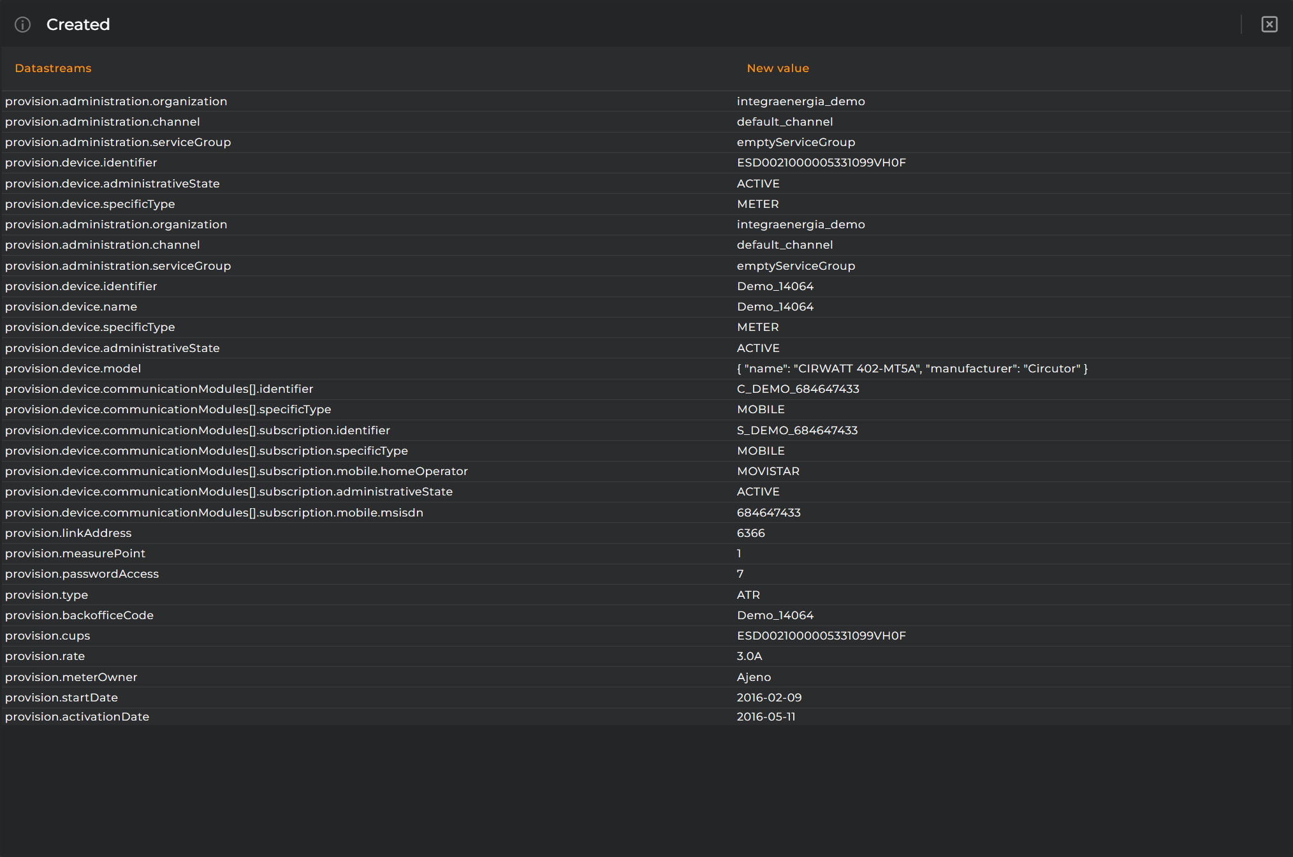Select backofficeCode value Demo_14064
1293x857 pixels.
pos(775,615)
